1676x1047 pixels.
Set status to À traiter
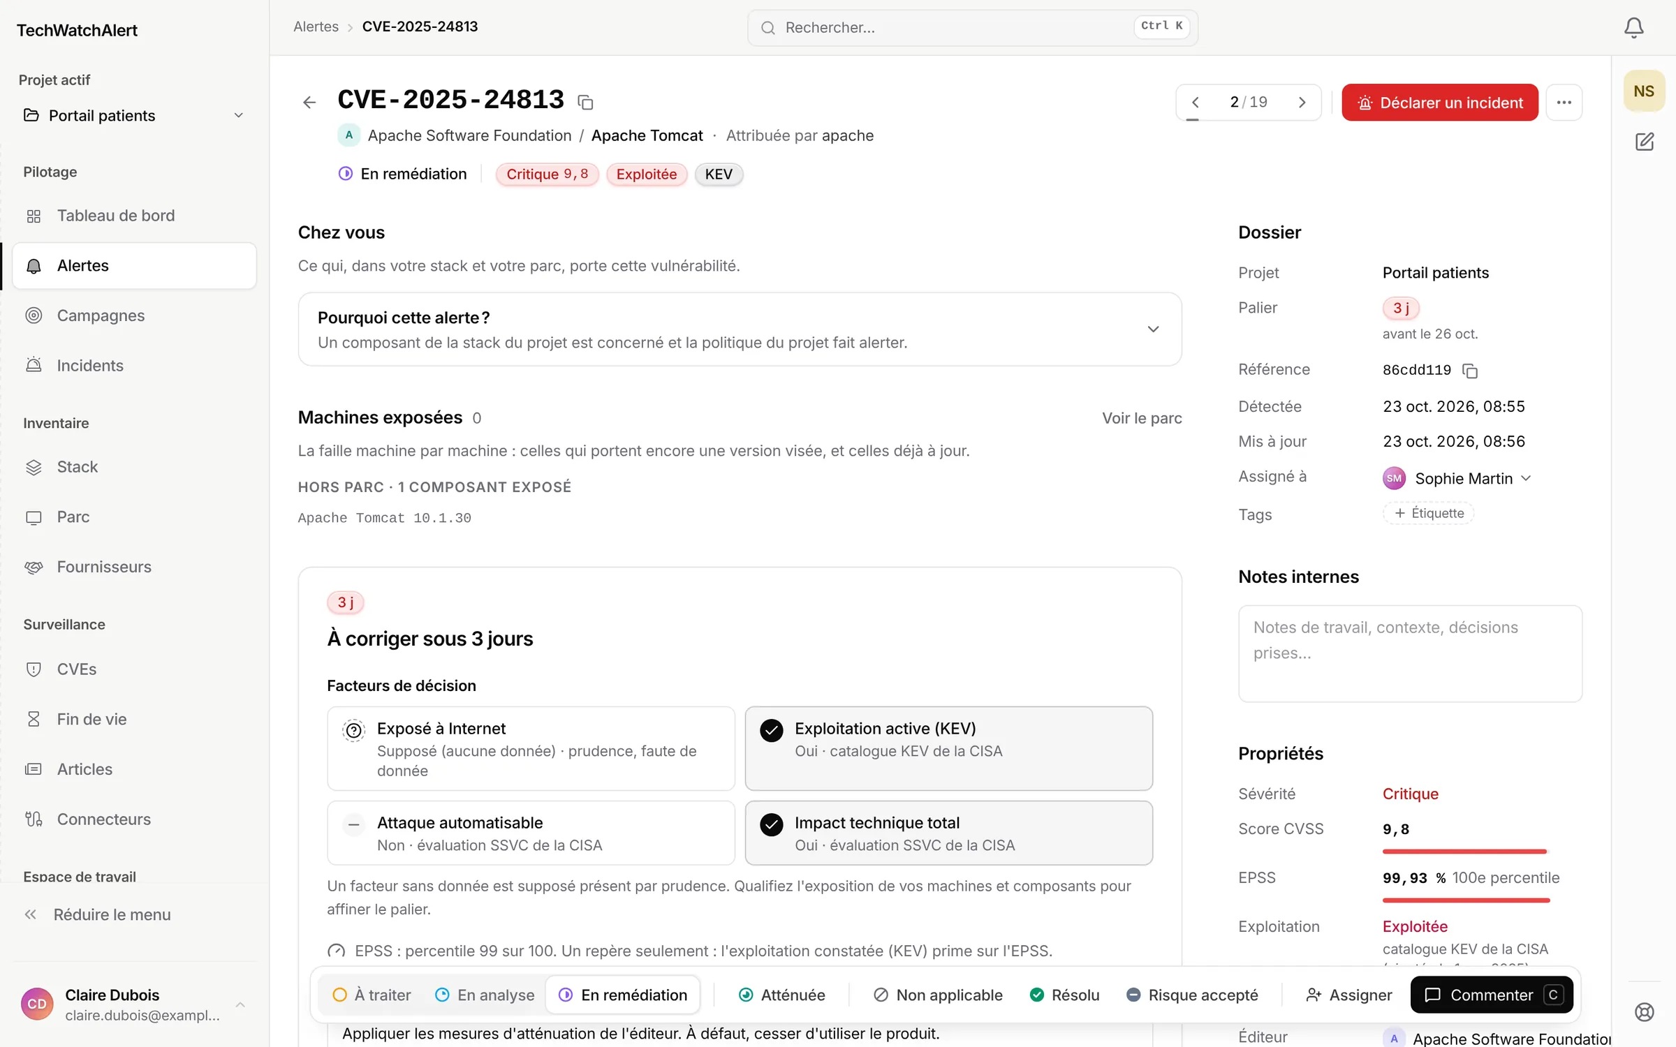point(372,995)
